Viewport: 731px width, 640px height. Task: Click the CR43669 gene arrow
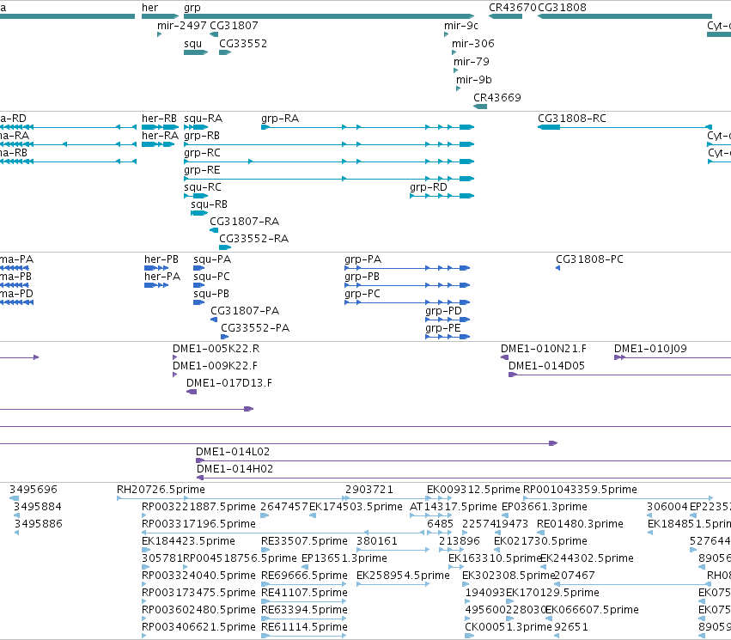pos(480,107)
